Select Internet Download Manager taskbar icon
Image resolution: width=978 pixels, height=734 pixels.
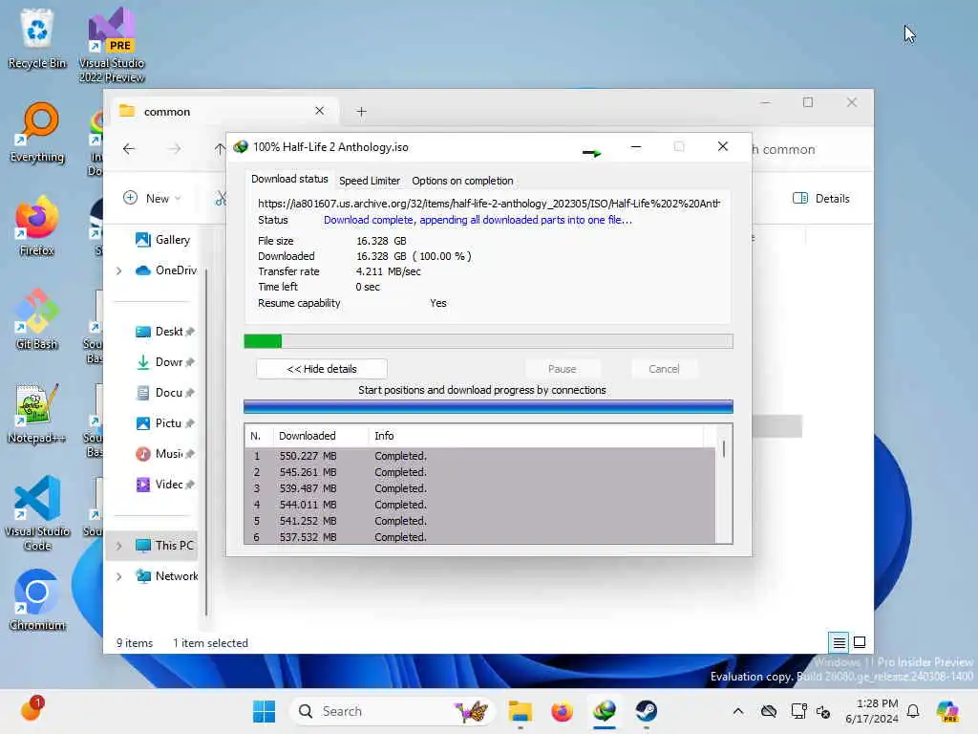pos(605,711)
